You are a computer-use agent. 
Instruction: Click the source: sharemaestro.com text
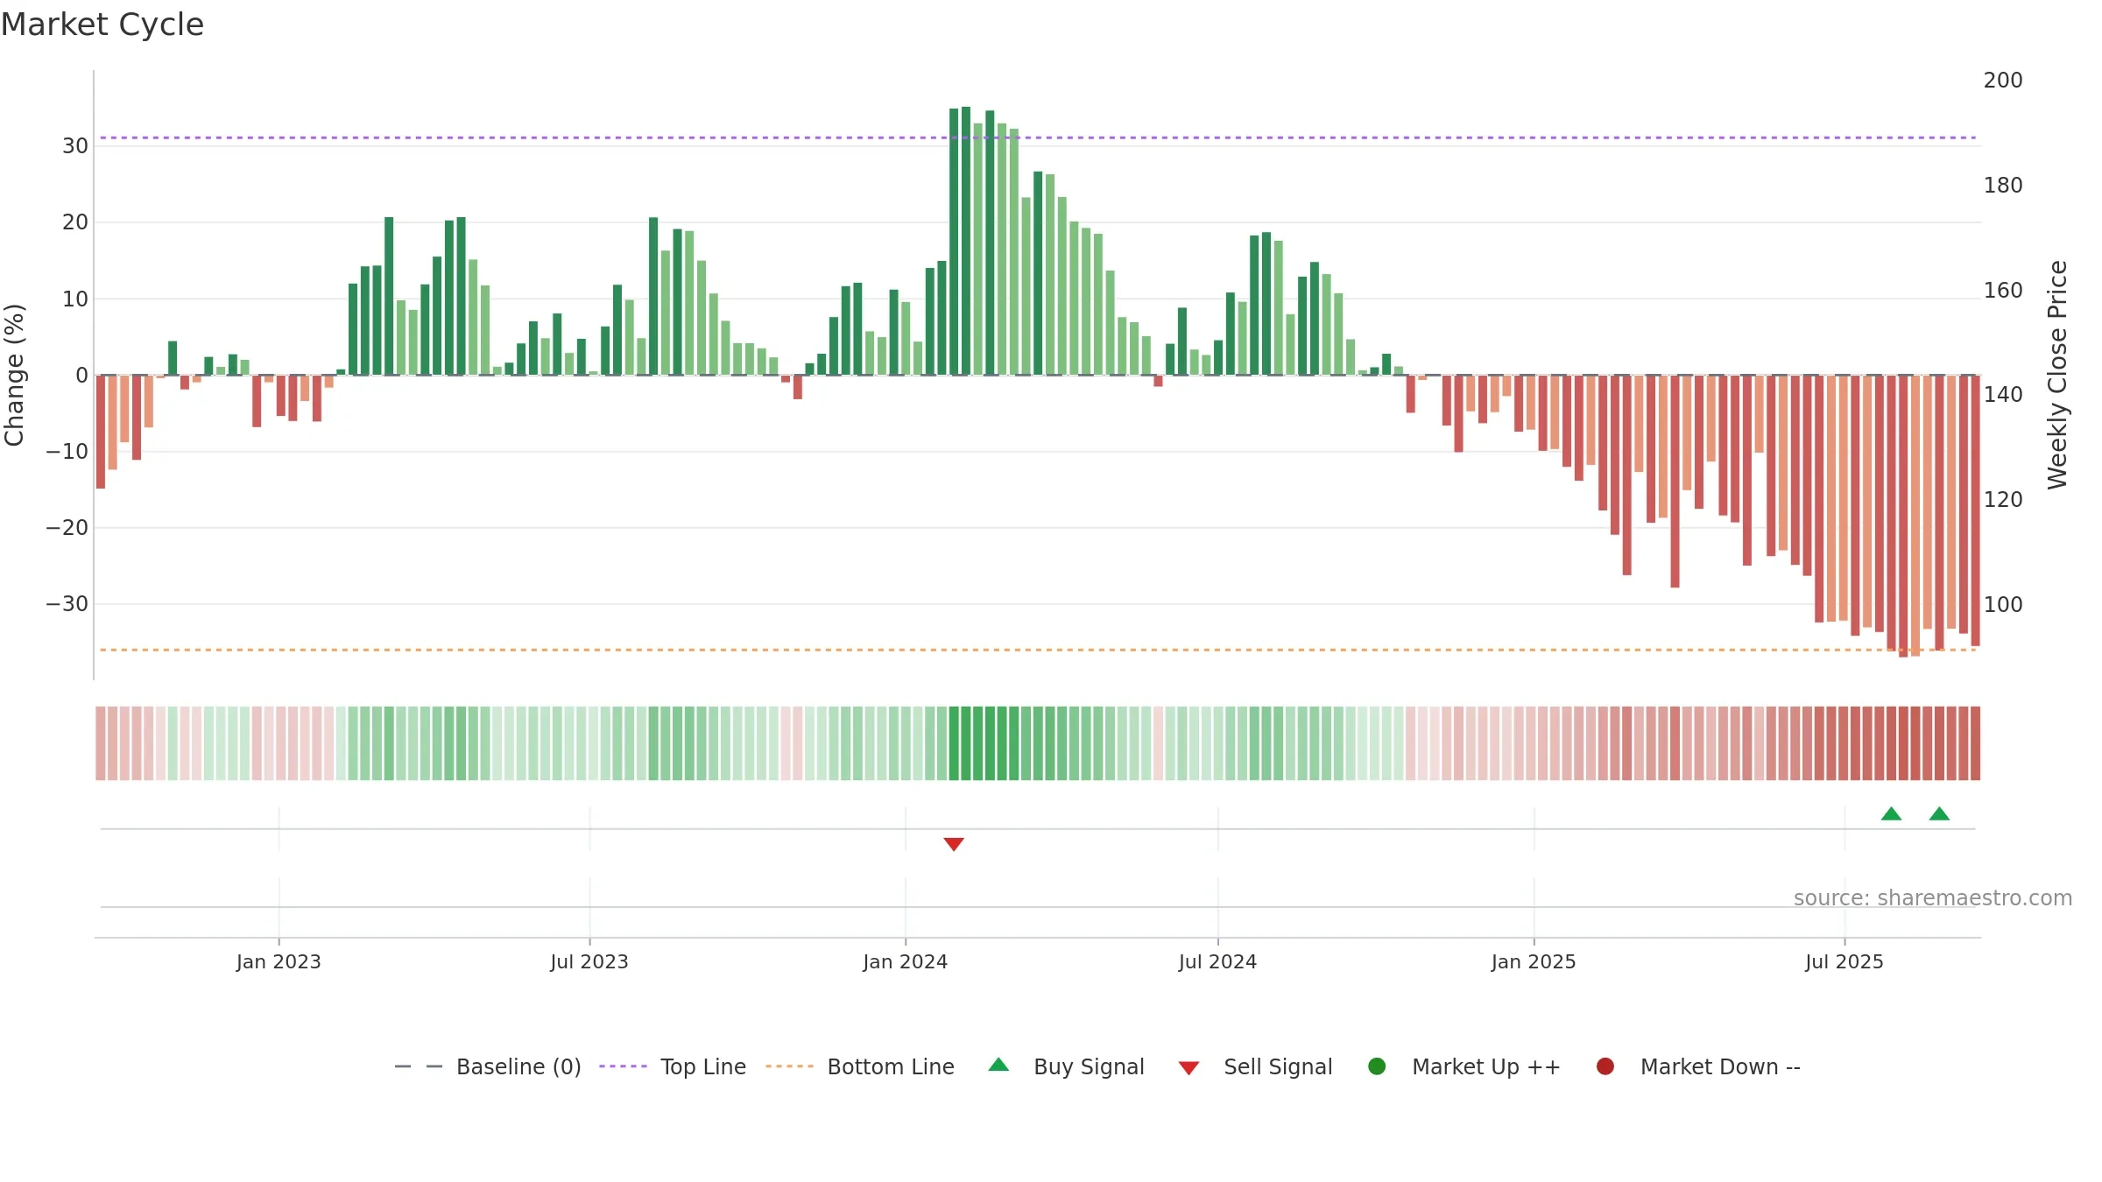click(1933, 898)
